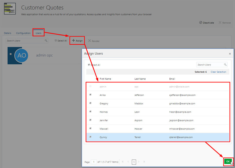This screenshot has height=168, width=235.
Task: Open the Configuration tab
Action: coord(23,33)
